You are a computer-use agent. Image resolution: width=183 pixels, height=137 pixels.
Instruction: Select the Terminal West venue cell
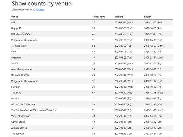coord(19,46)
